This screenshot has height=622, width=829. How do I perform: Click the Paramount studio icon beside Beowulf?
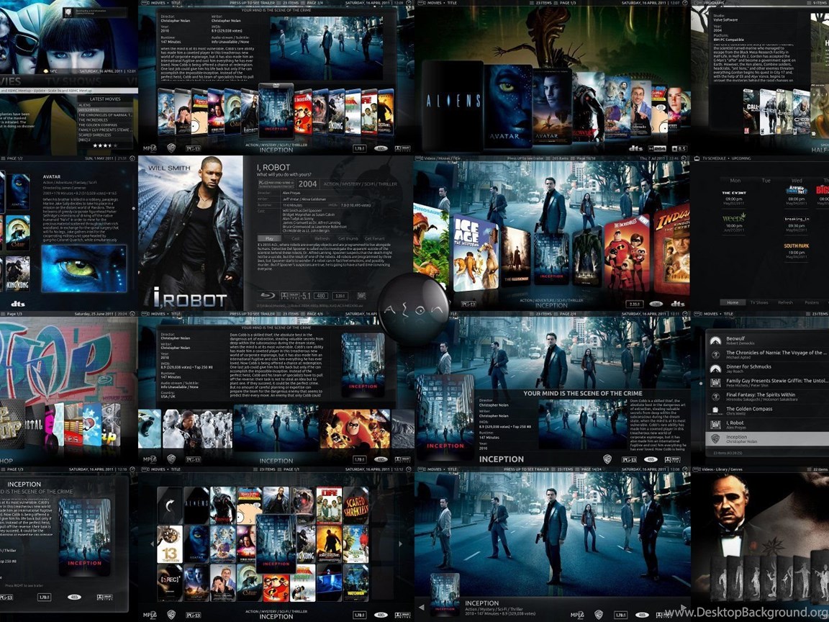coord(715,341)
